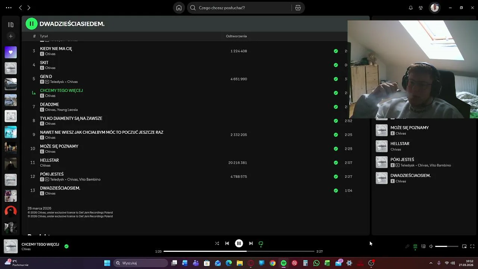Open the Windows Start menu
Screen dimensions: 478x269
pyautogui.click(x=107, y=263)
